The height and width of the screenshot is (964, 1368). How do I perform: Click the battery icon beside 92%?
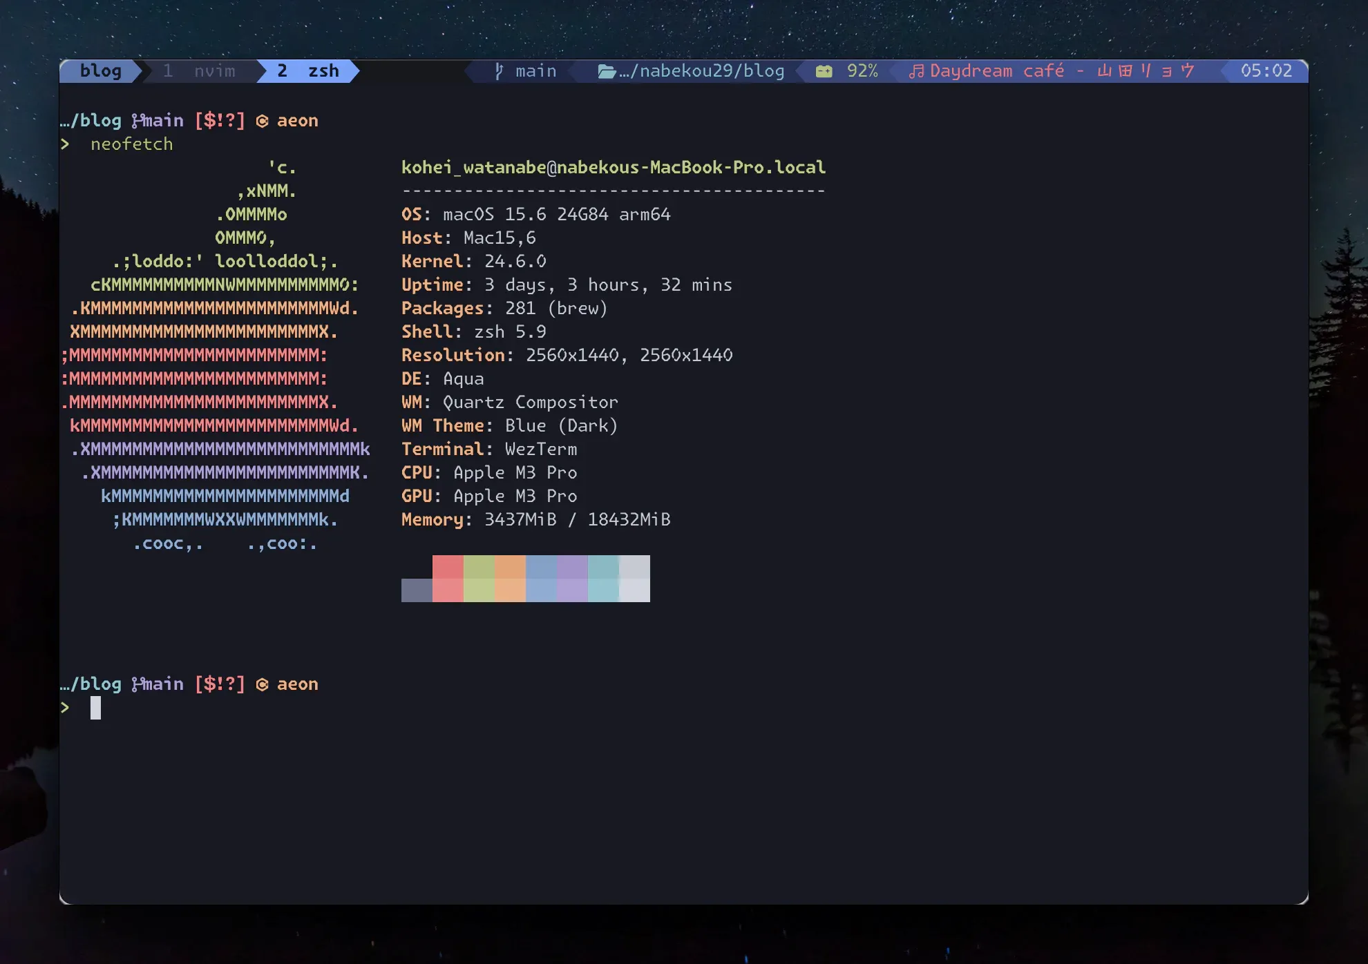pyautogui.click(x=824, y=71)
